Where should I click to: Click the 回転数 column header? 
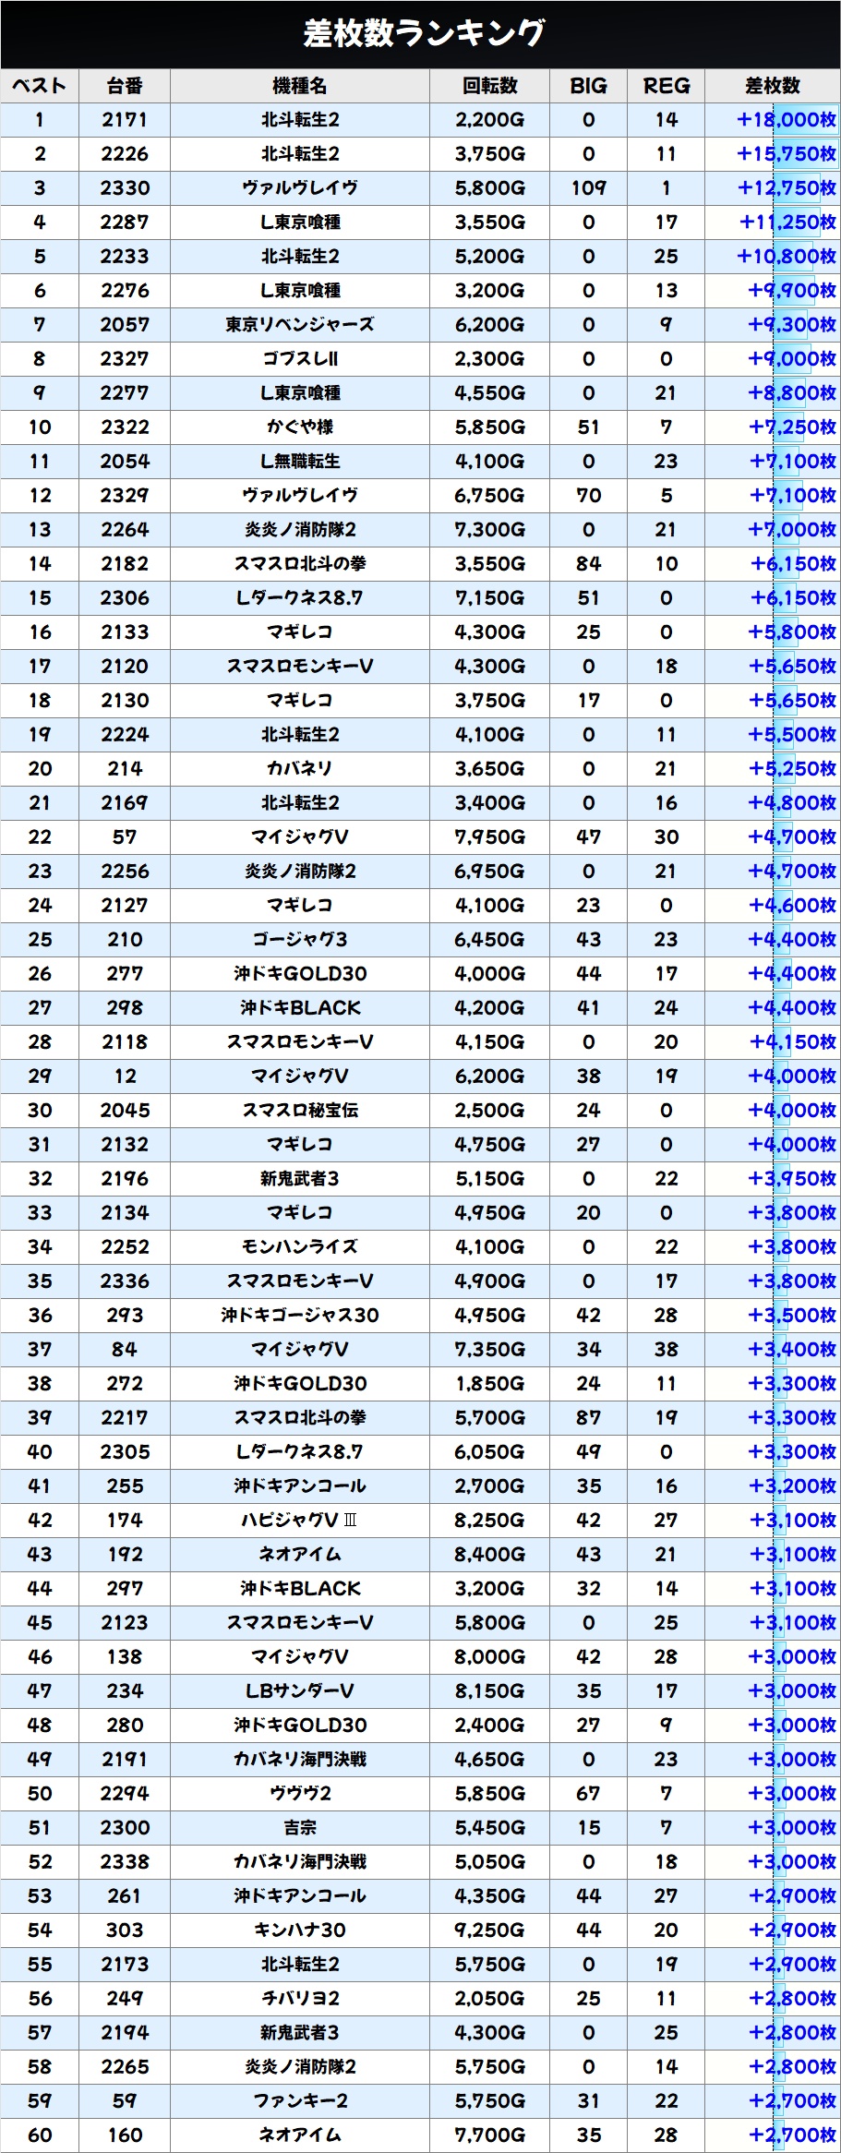(489, 86)
